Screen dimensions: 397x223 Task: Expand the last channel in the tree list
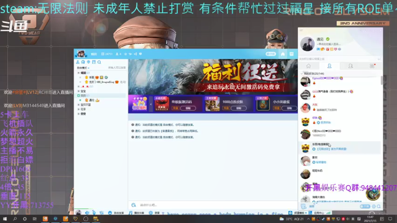click(x=78, y=114)
